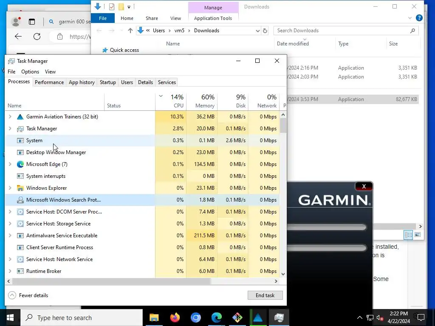Viewport: 435px width, 326px height.
Task: Expand Service Host: DCOM Server Process
Action: 10,212
